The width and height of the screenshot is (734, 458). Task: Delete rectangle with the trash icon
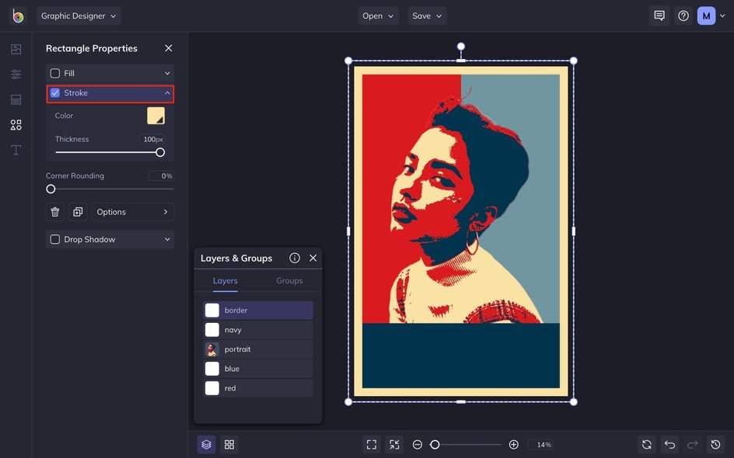tap(55, 212)
